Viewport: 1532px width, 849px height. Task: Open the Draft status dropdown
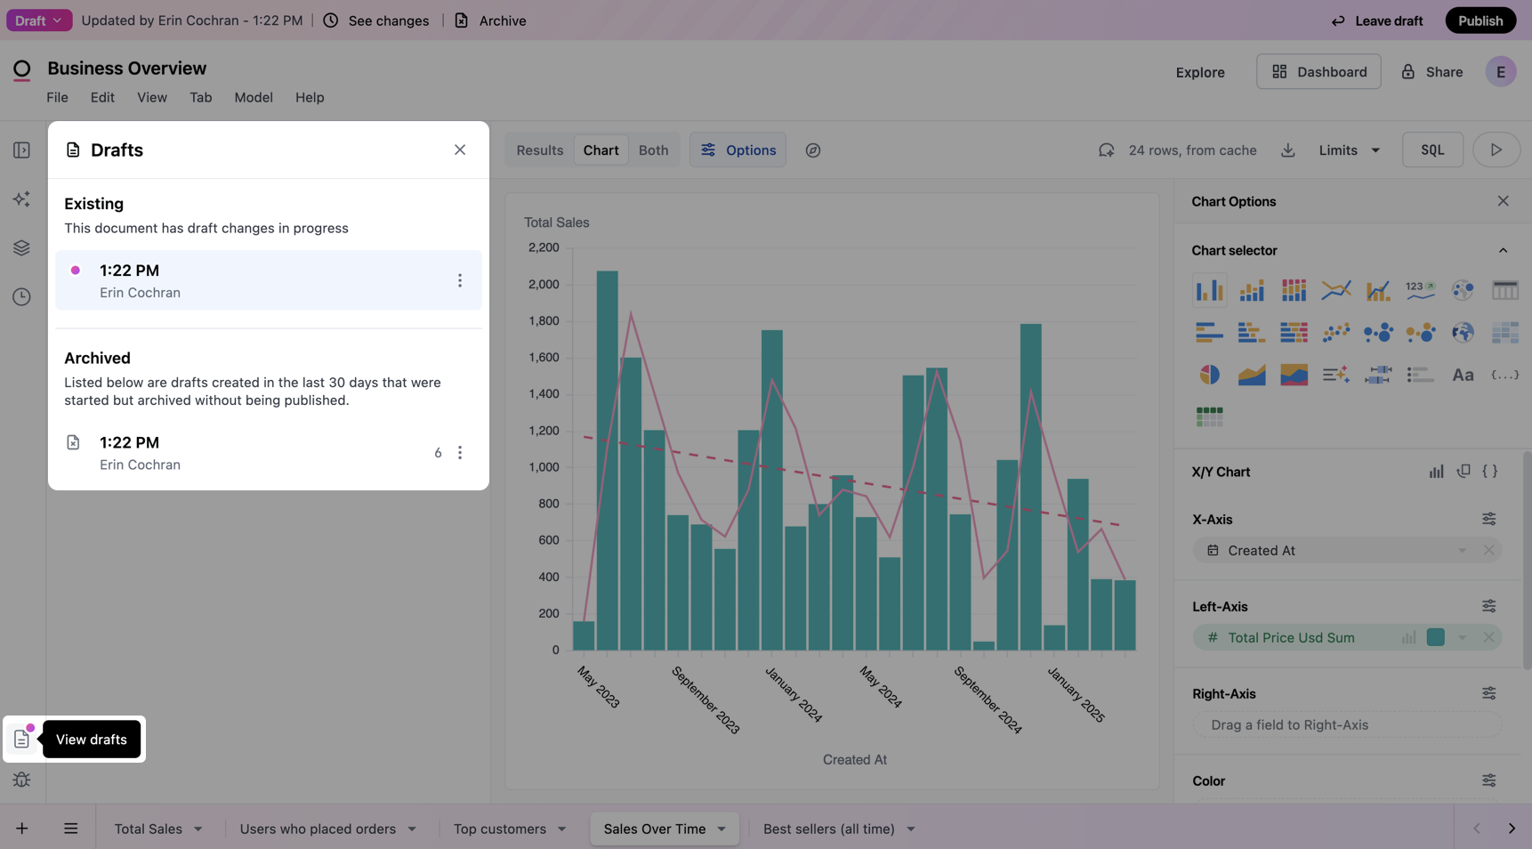(x=38, y=20)
